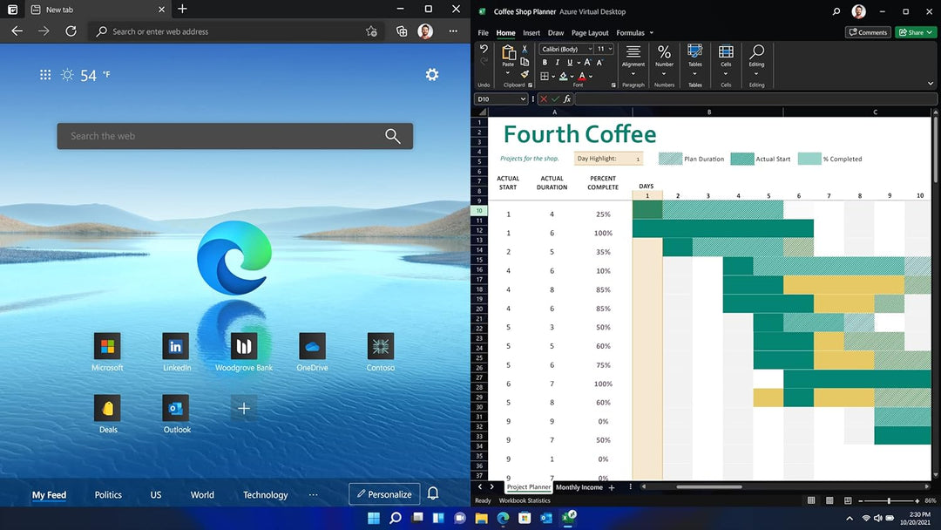
Task: Expand the Share button dropdown arrow
Action: [930, 32]
